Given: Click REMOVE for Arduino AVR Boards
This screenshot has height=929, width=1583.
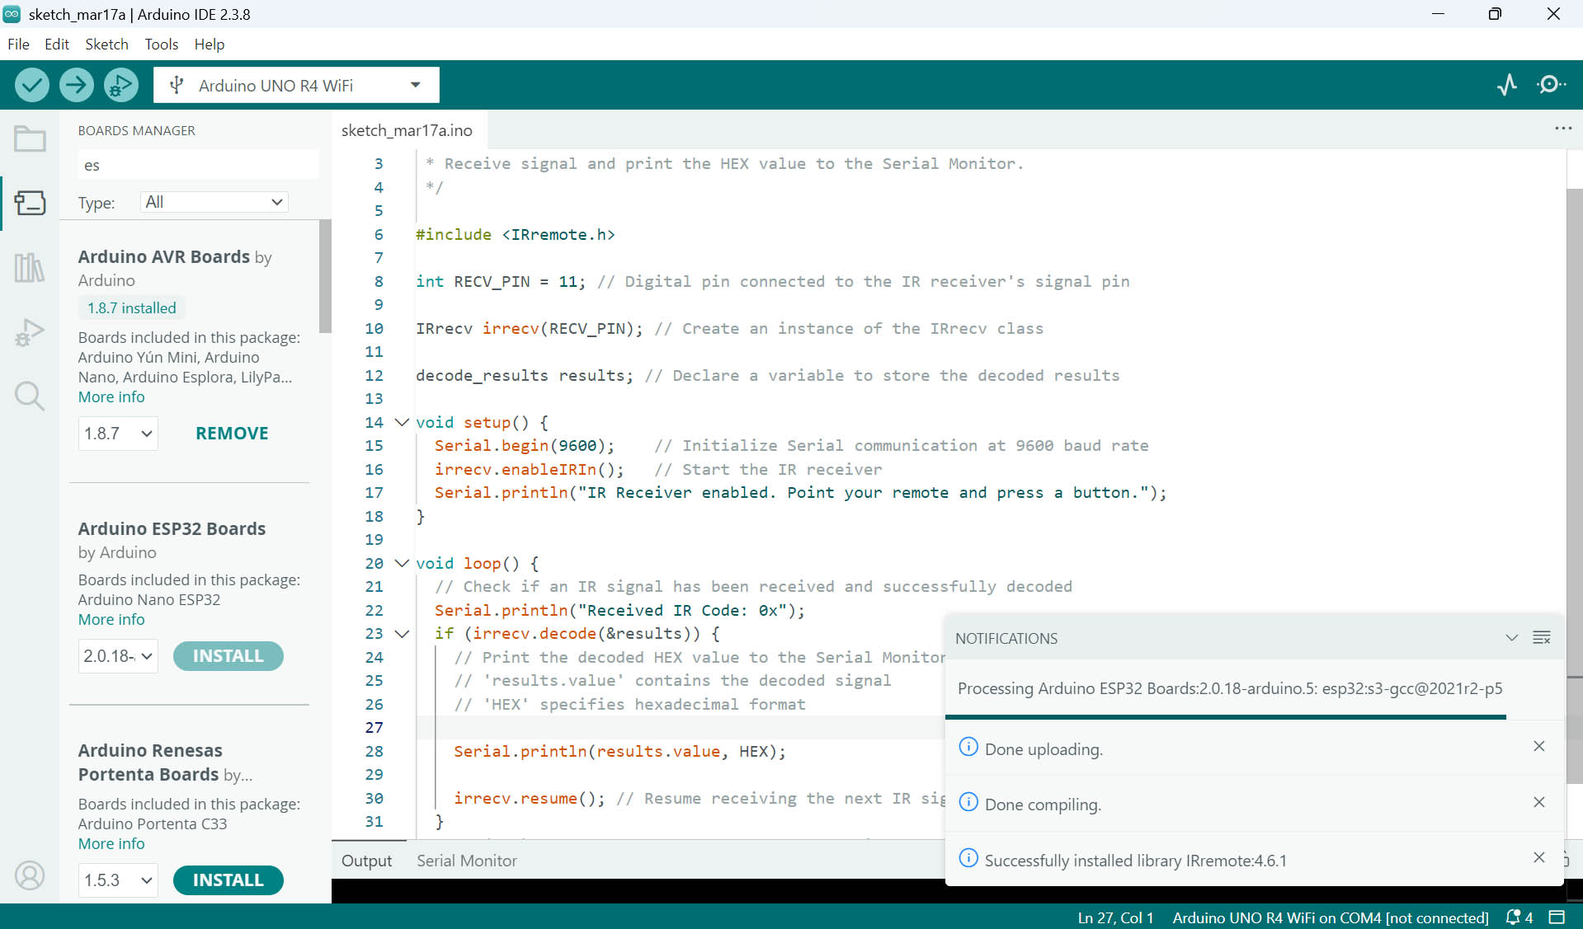Looking at the screenshot, I should pos(232,434).
